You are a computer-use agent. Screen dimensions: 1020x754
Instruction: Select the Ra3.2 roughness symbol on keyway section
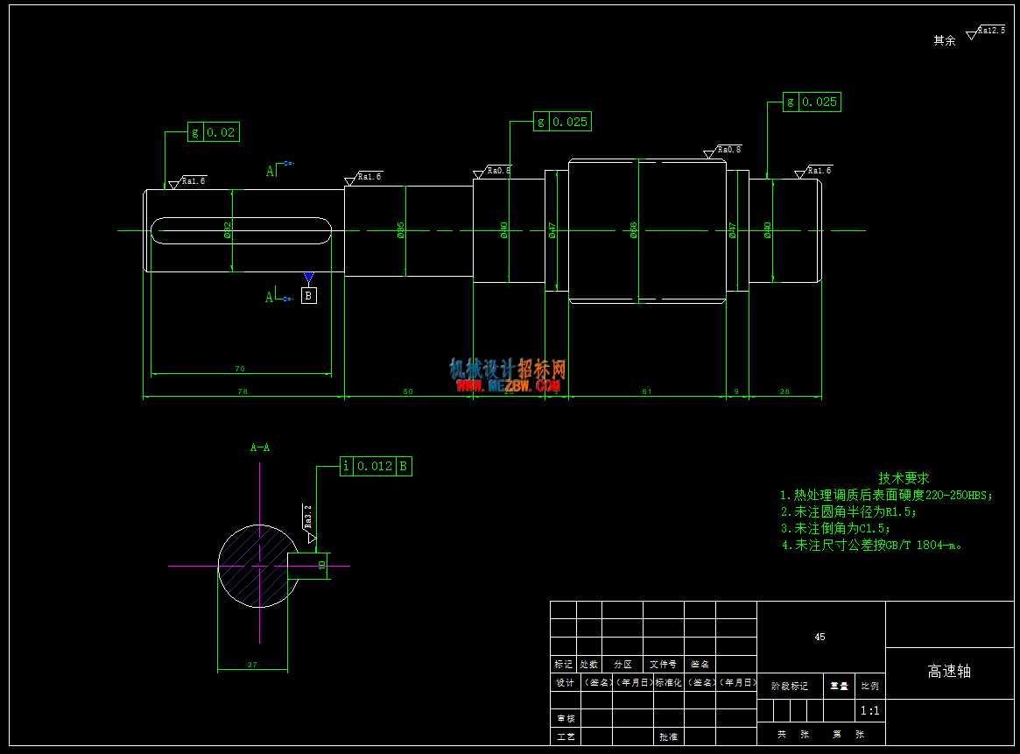point(309,523)
